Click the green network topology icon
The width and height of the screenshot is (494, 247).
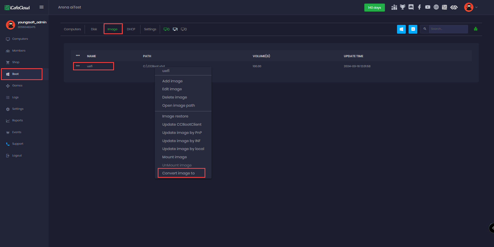click(475, 29)
